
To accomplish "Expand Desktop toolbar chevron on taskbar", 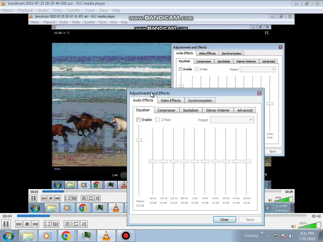I will click(262, 233).
